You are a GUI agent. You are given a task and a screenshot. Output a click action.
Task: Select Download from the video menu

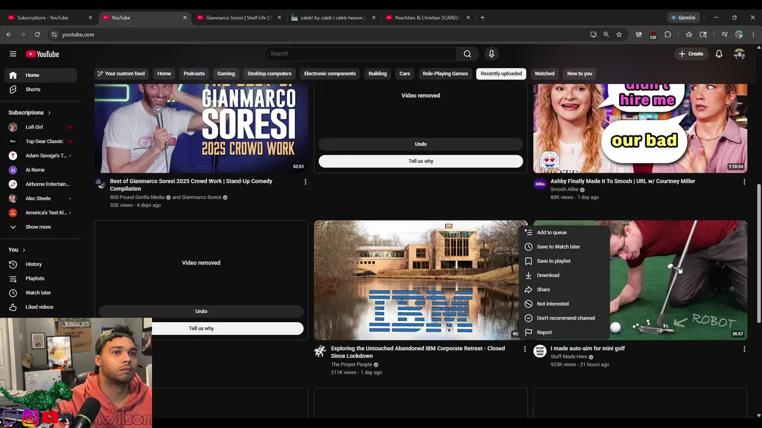point(564,275)
